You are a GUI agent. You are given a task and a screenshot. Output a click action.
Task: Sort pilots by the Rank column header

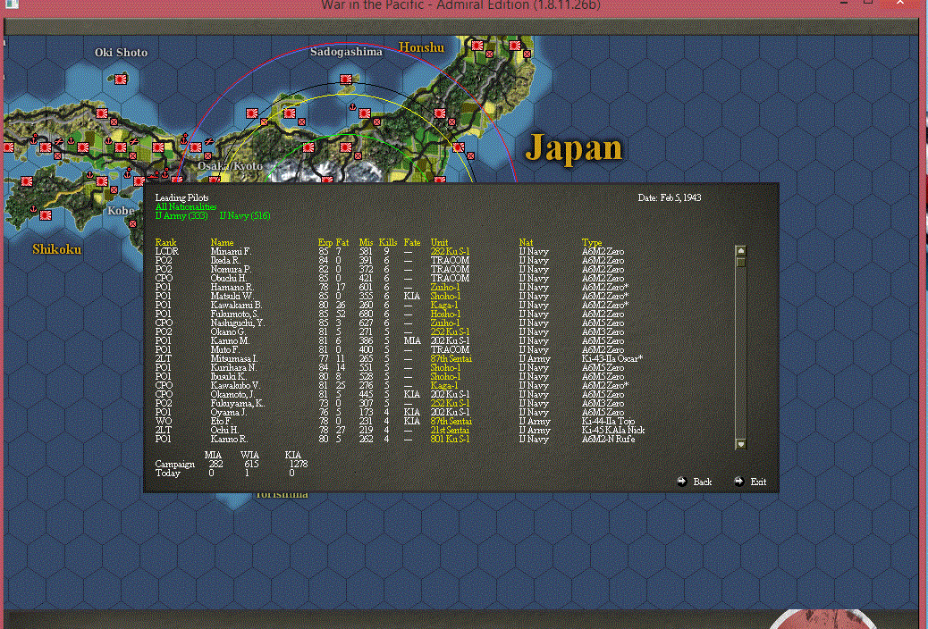pyautogui.click(x=165, y=243)
